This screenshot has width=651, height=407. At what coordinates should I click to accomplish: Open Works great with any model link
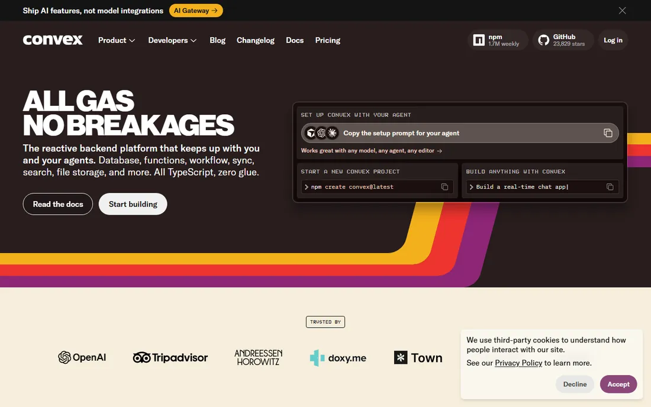tap(371, 151)
